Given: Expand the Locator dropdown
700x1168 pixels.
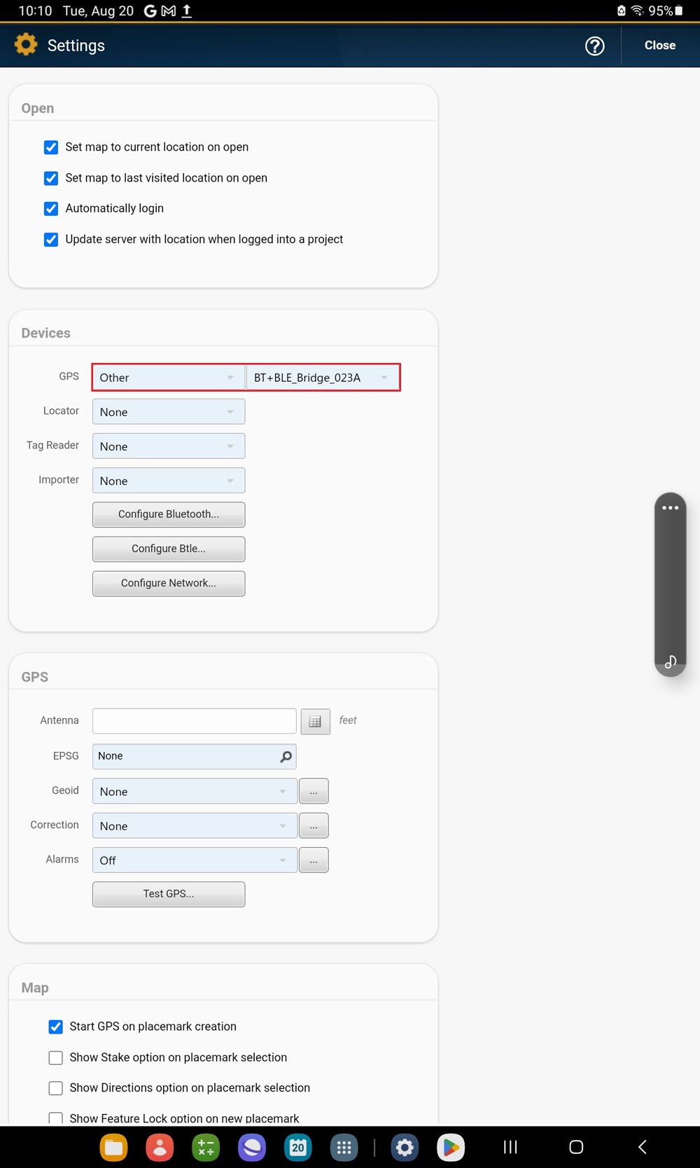Looking at the screenshot, I should click(168, 412).
